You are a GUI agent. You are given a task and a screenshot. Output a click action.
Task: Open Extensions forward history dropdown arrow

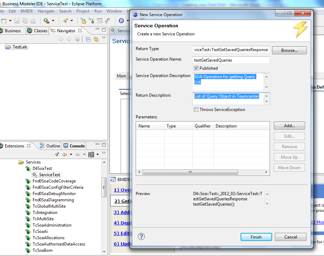tap(84, 154)
